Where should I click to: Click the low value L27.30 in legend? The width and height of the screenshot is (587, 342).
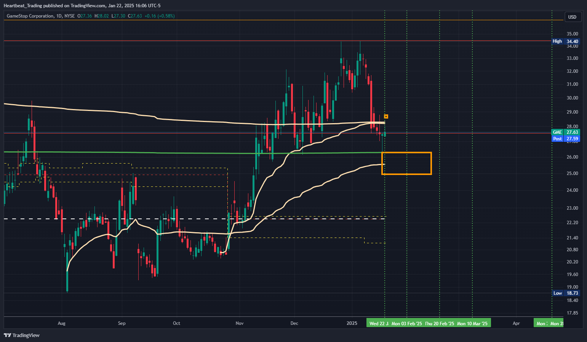[x=118, y=16]
